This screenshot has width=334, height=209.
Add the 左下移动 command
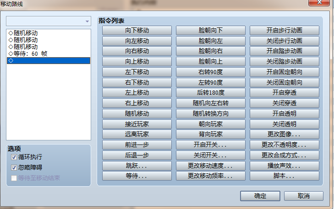click(x=137, y=72)
